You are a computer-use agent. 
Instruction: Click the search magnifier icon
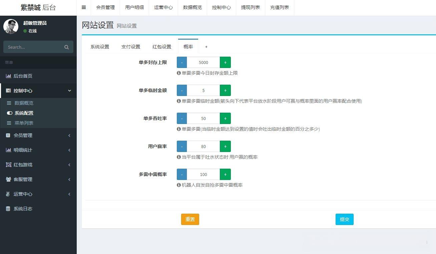coord(66,47)
